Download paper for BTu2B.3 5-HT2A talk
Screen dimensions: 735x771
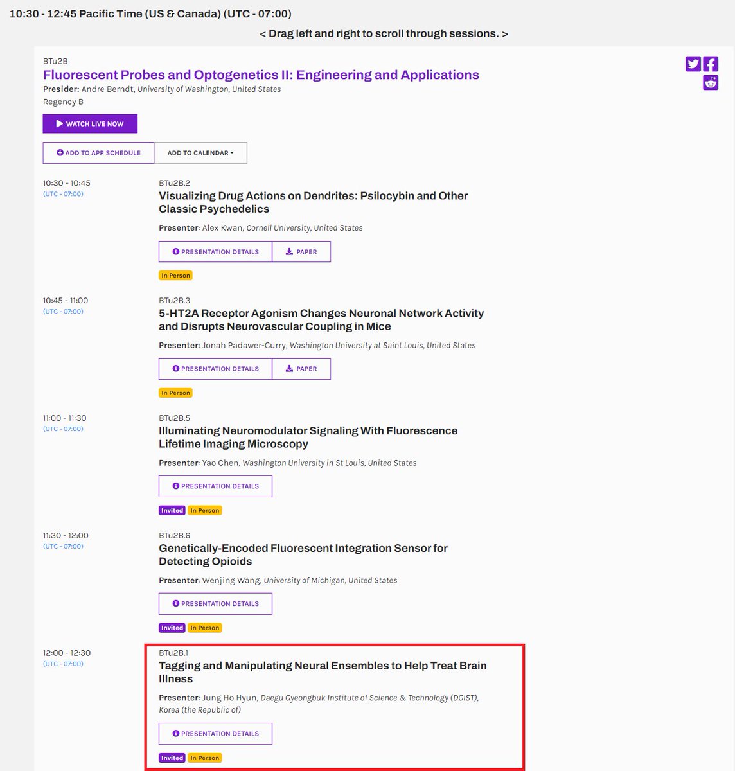point(301,369)
